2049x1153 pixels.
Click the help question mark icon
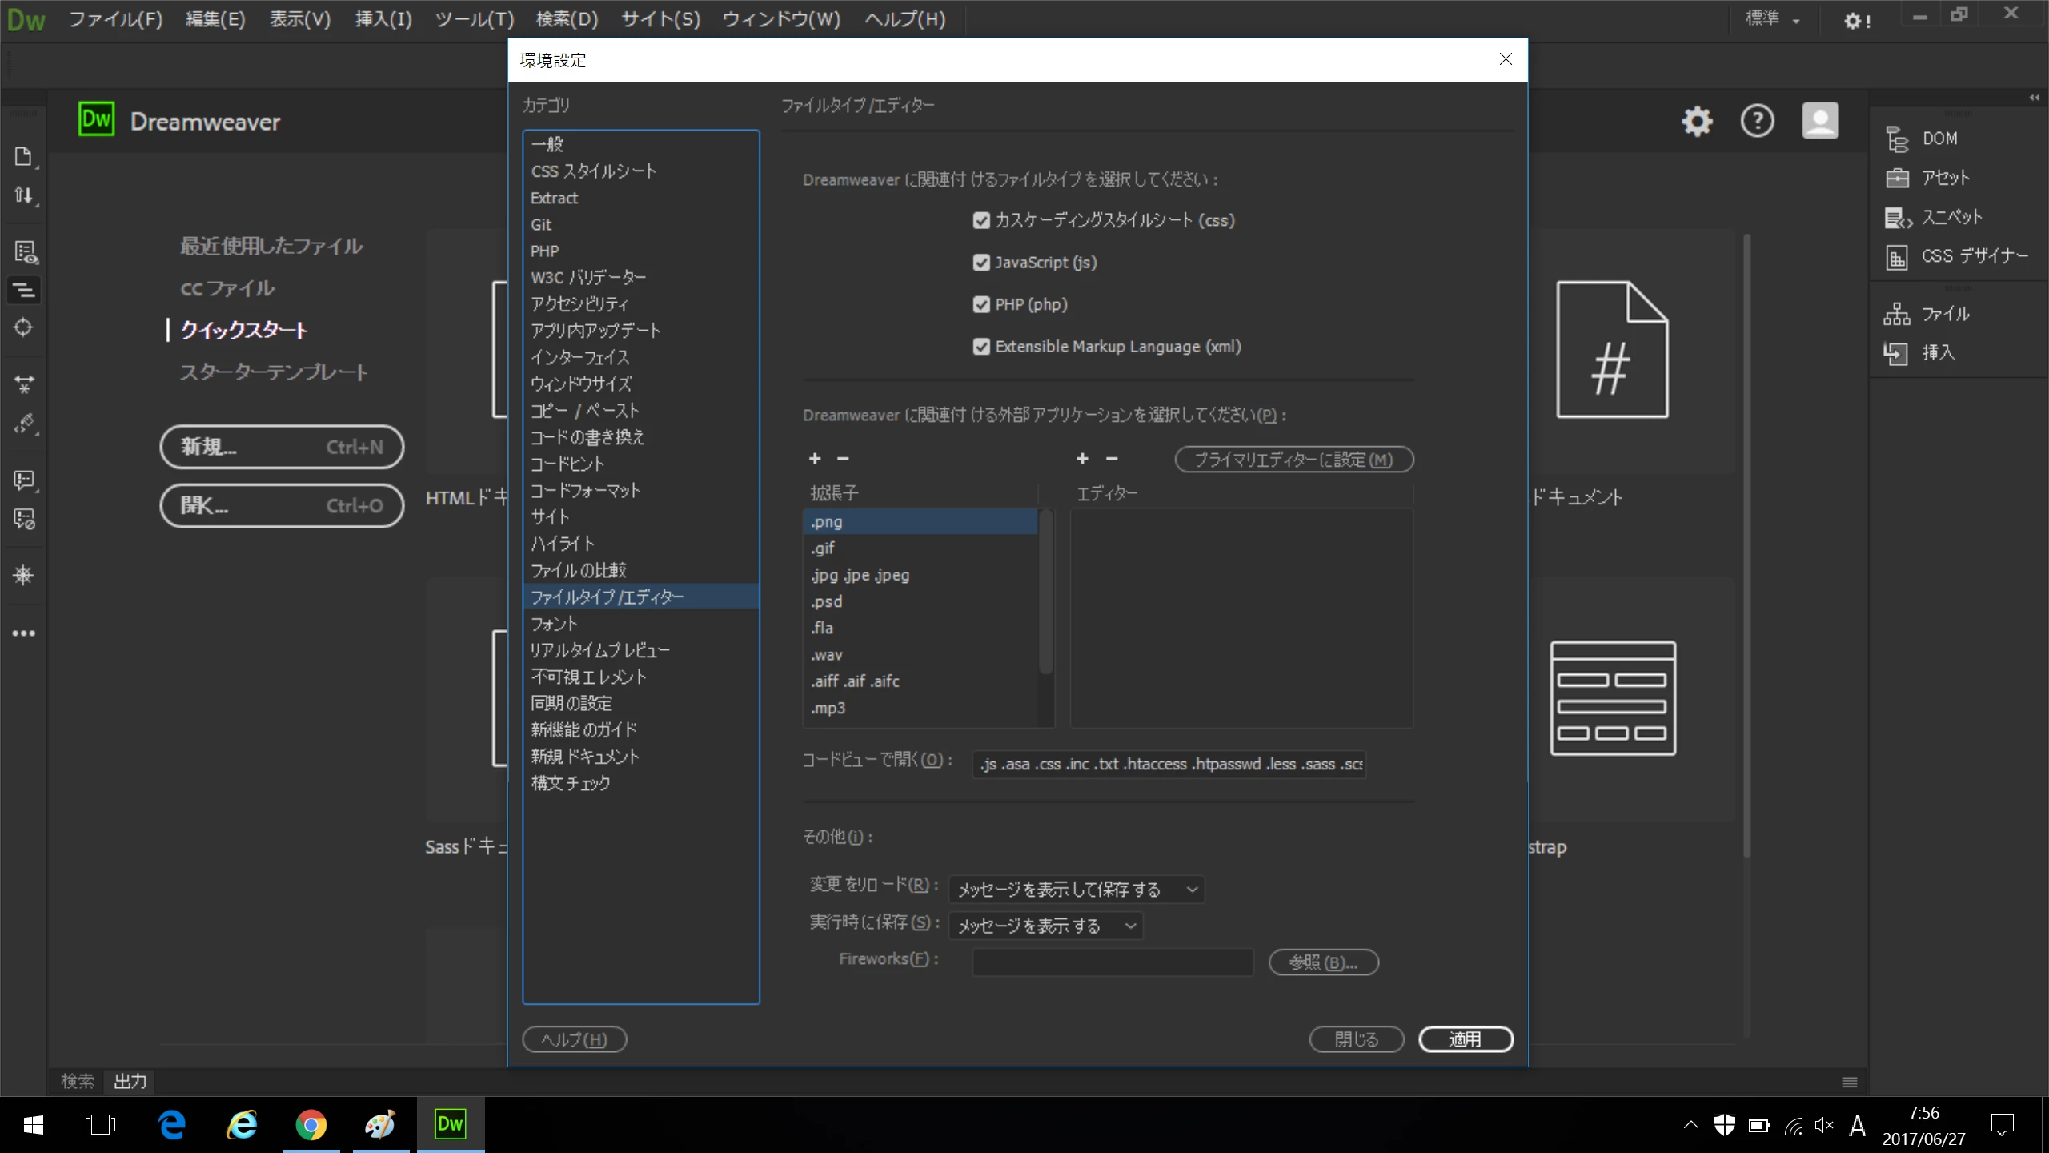tap(1757, 122)
